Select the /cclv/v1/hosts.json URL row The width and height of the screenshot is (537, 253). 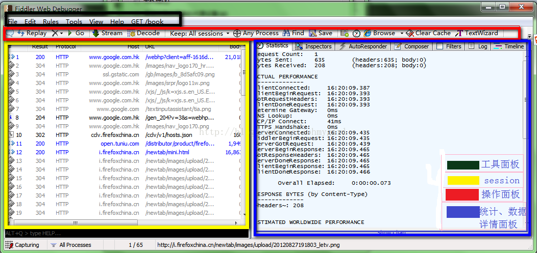point(168,135)
